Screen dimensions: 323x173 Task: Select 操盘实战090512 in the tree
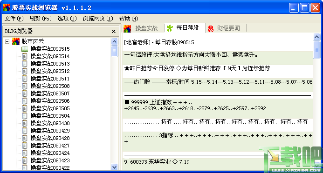[50, 71]
